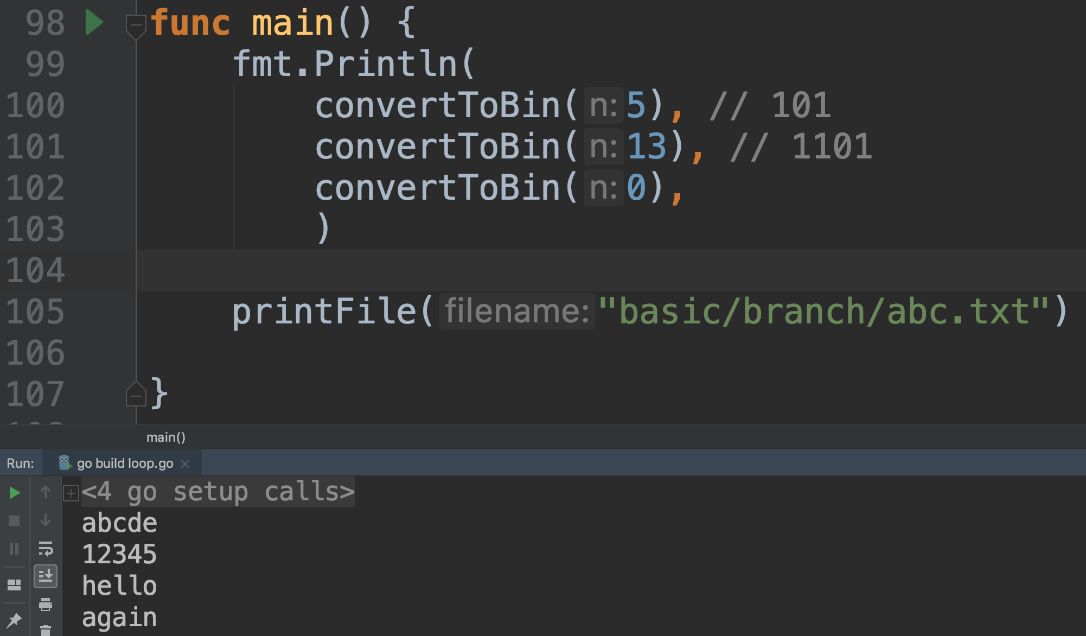The image size is (1086, 636).
Task: Click Down the stack trace arrow
Action: tap(46, 520)
